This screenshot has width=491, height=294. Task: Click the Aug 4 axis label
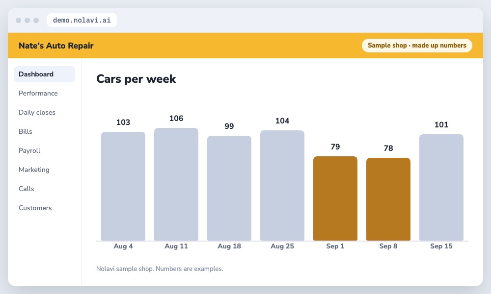(x=123, y=246)
